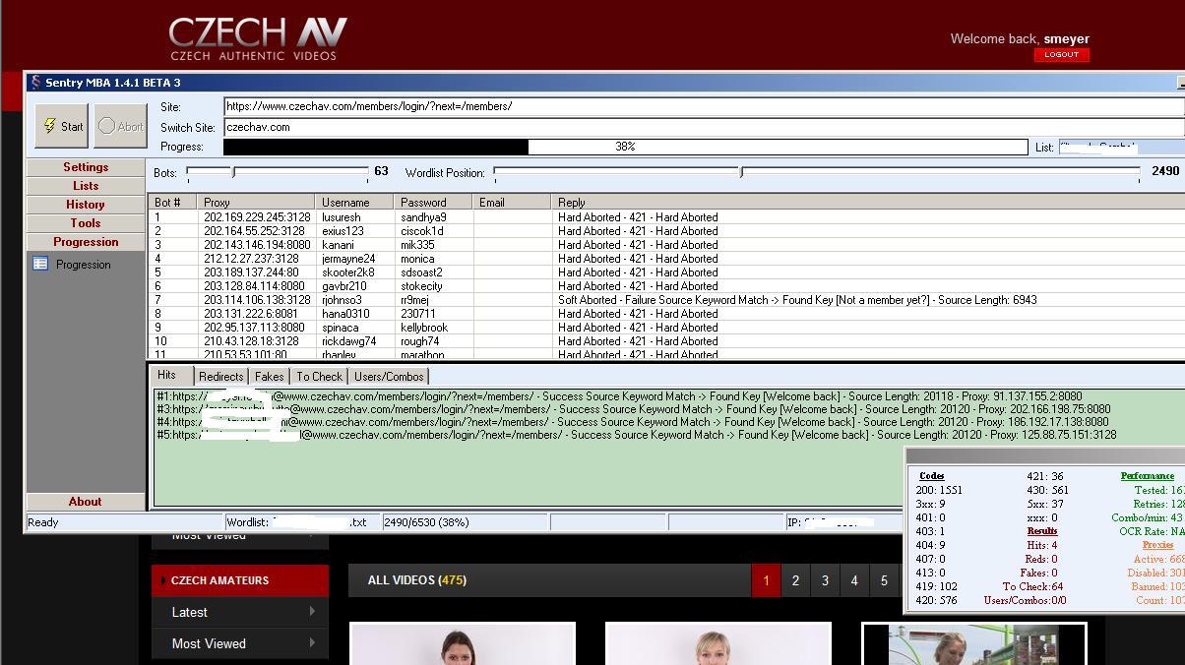The image size is (1185, 665).
Task: Click into the Switch Site field
Action: click(704, 127)
